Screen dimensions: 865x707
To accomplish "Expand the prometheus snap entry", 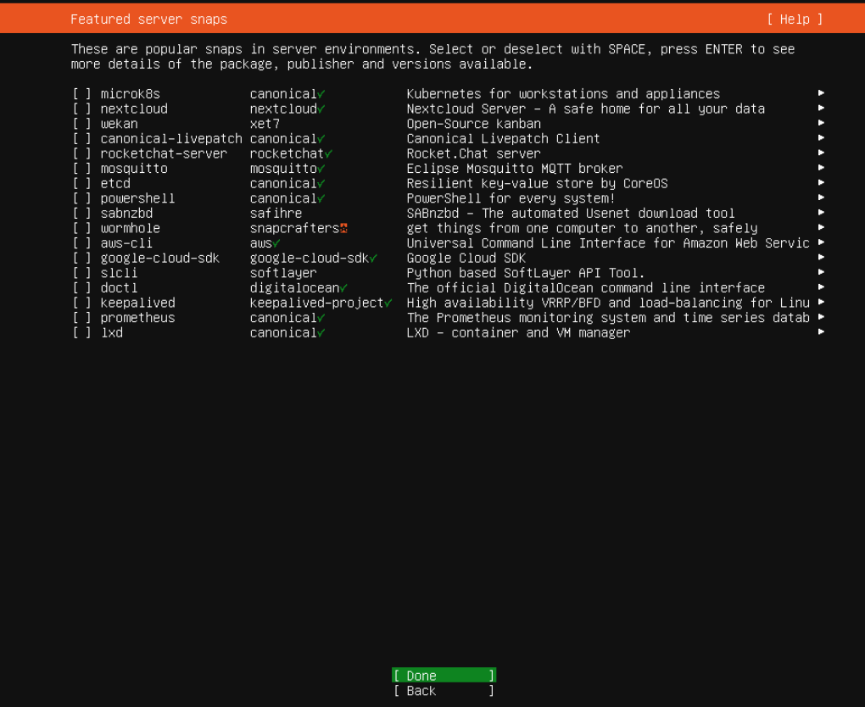I will click(819, 317).
